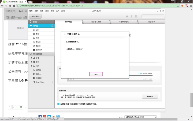This screenshot has height=121, width=193.
Task: Go to previous page link in forum
Action: 18,107
